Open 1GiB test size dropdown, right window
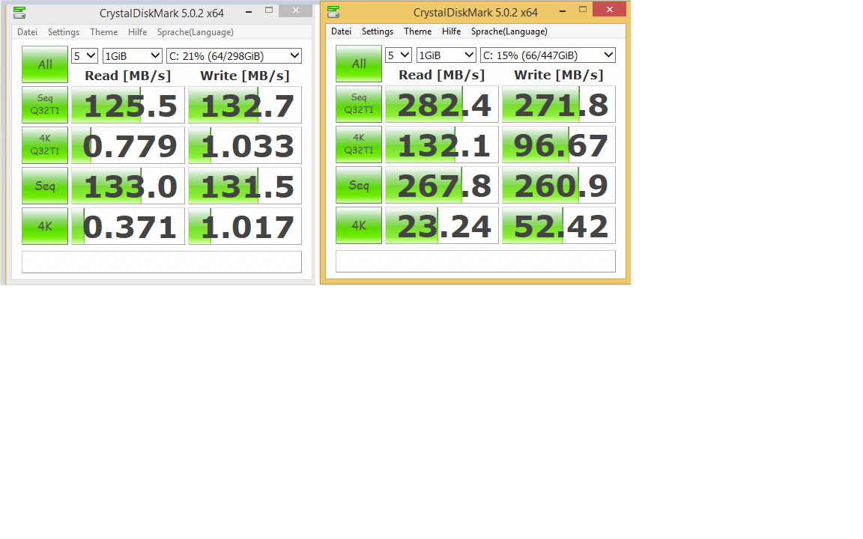The image size is (863, 539). pos(446,55)
